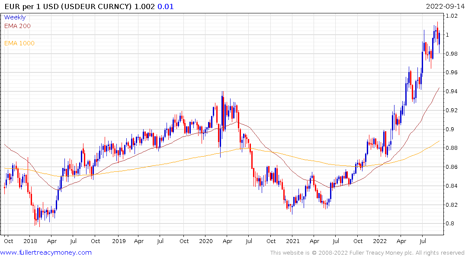Click the 0.92 price axis label
The width and height of the screenshot is (465, 259).
tap(452, 111)
